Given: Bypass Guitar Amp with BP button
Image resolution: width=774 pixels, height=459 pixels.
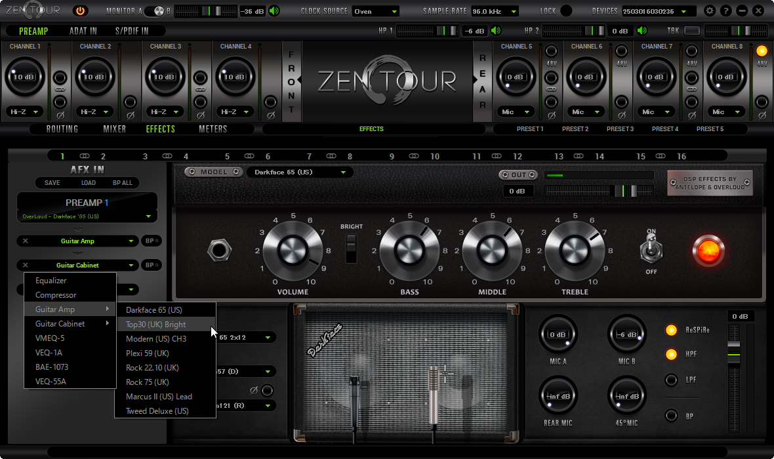Looking at the screenshot, I should (x=151, y=241).
